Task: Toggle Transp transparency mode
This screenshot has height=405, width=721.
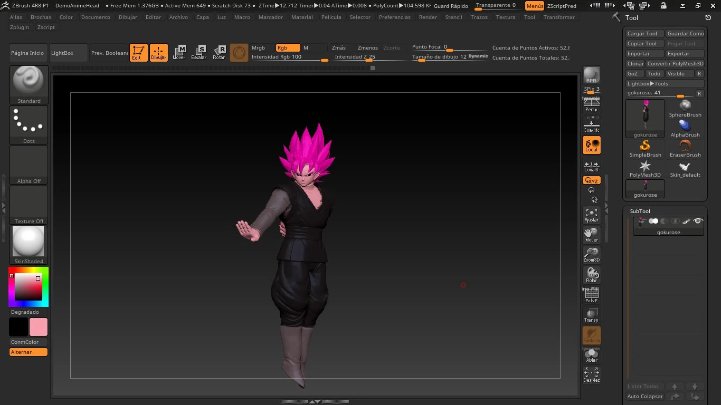Action: point(591,315)
